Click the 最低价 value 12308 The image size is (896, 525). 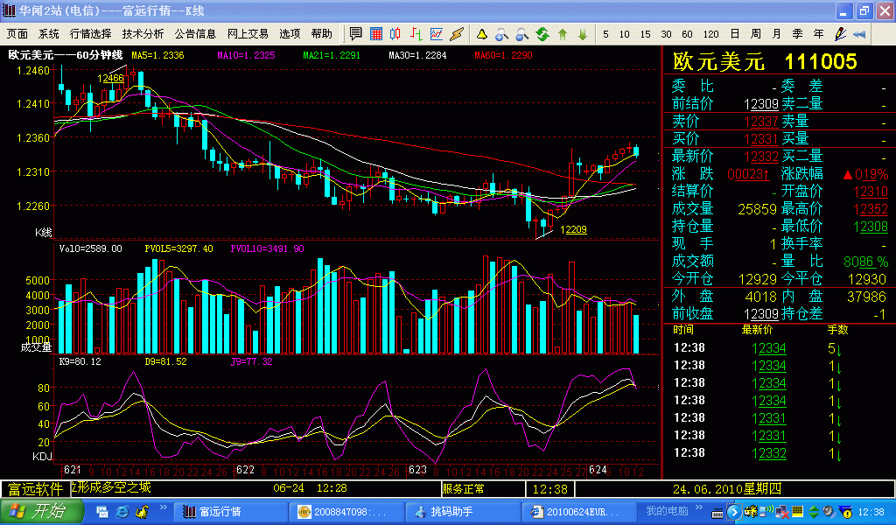pyautogui.click(x=871, y=227)
